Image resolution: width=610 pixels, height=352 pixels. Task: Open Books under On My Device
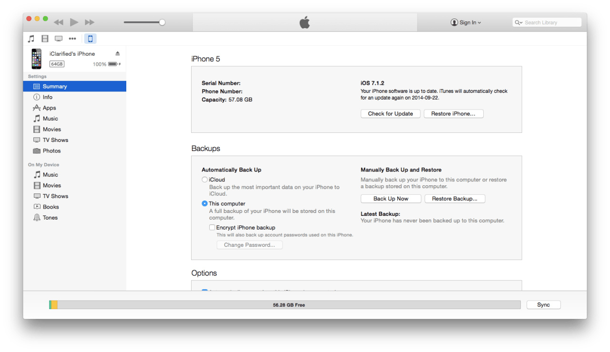(50, 207)
